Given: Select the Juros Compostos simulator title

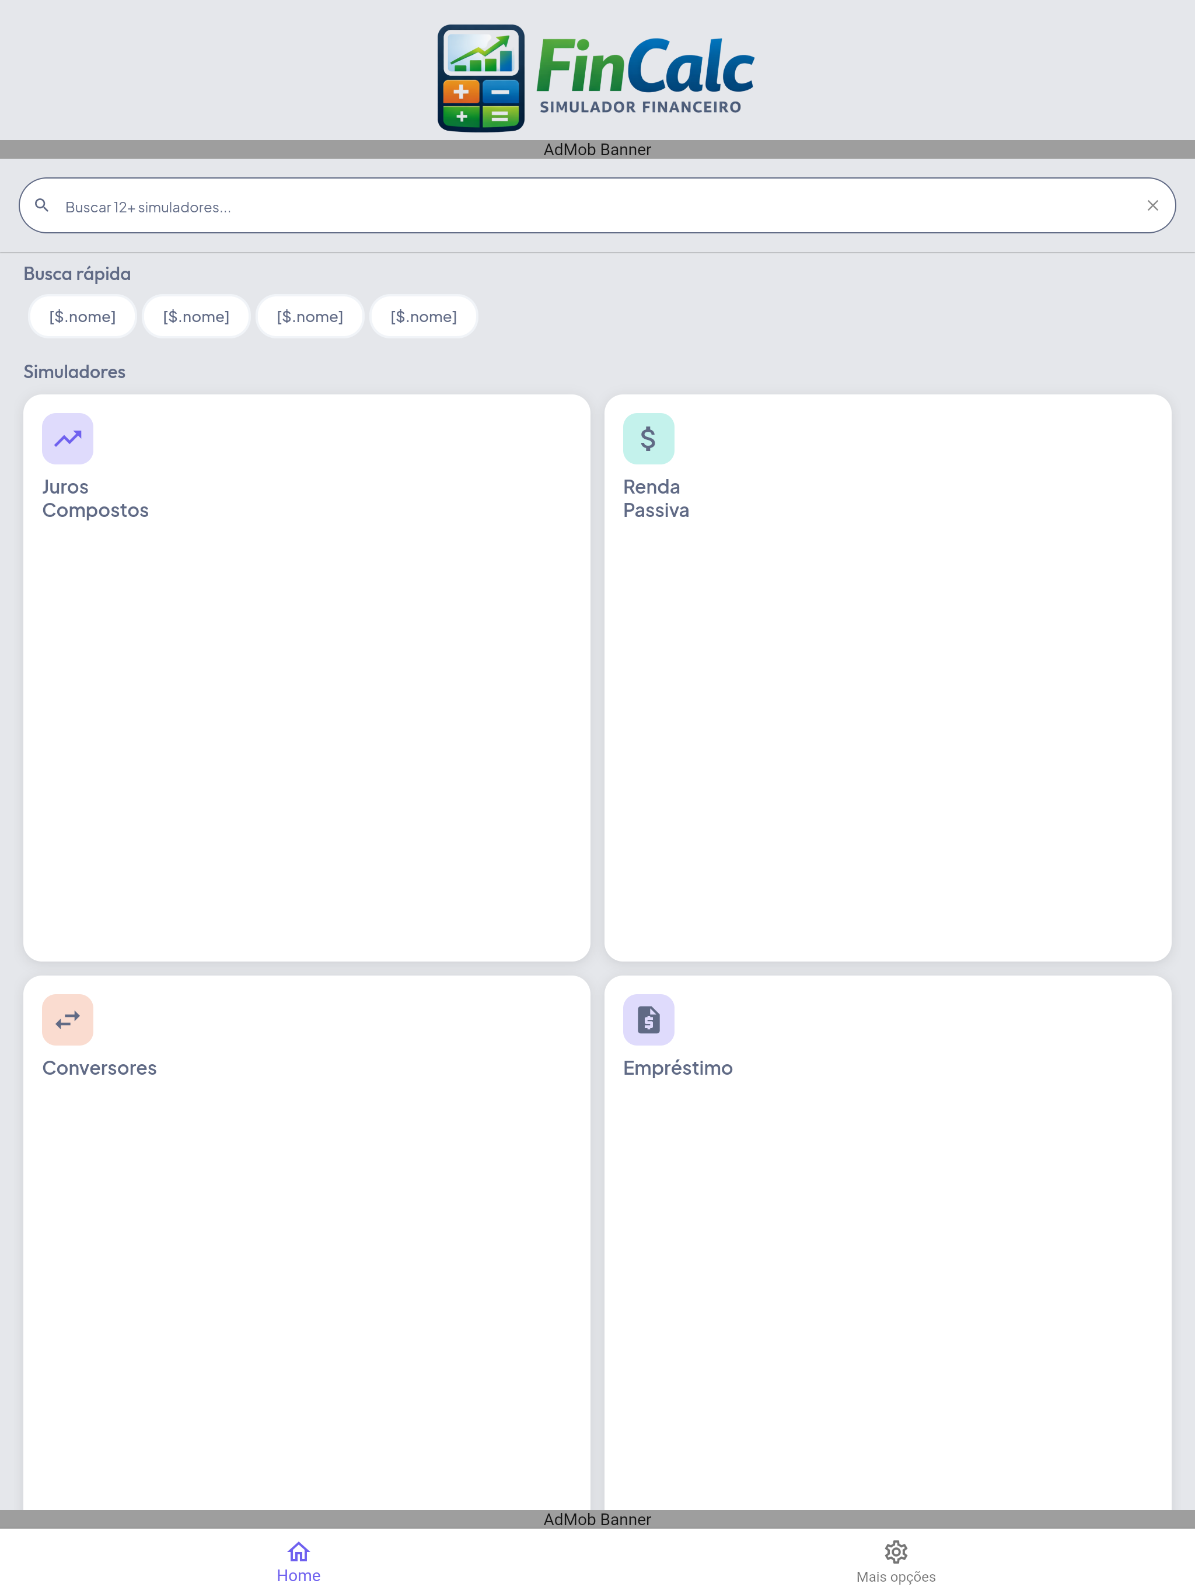Looking at the screenshot, I should [95, 499].
